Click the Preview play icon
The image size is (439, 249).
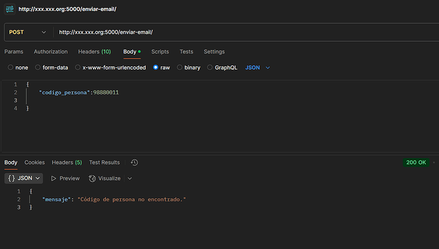coord(53,178)
